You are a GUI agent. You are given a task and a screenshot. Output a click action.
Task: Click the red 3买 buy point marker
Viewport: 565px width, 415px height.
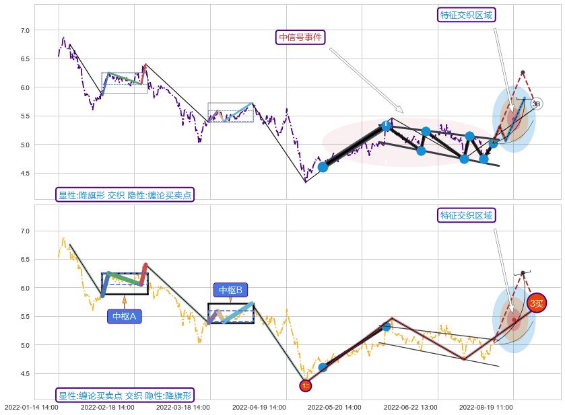coord(536,303)
